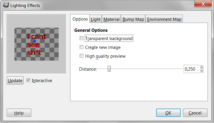Click the General Options heading
The width and height of the screenshot is (214, 123).
pyautogui.click(x=91, y=30)
